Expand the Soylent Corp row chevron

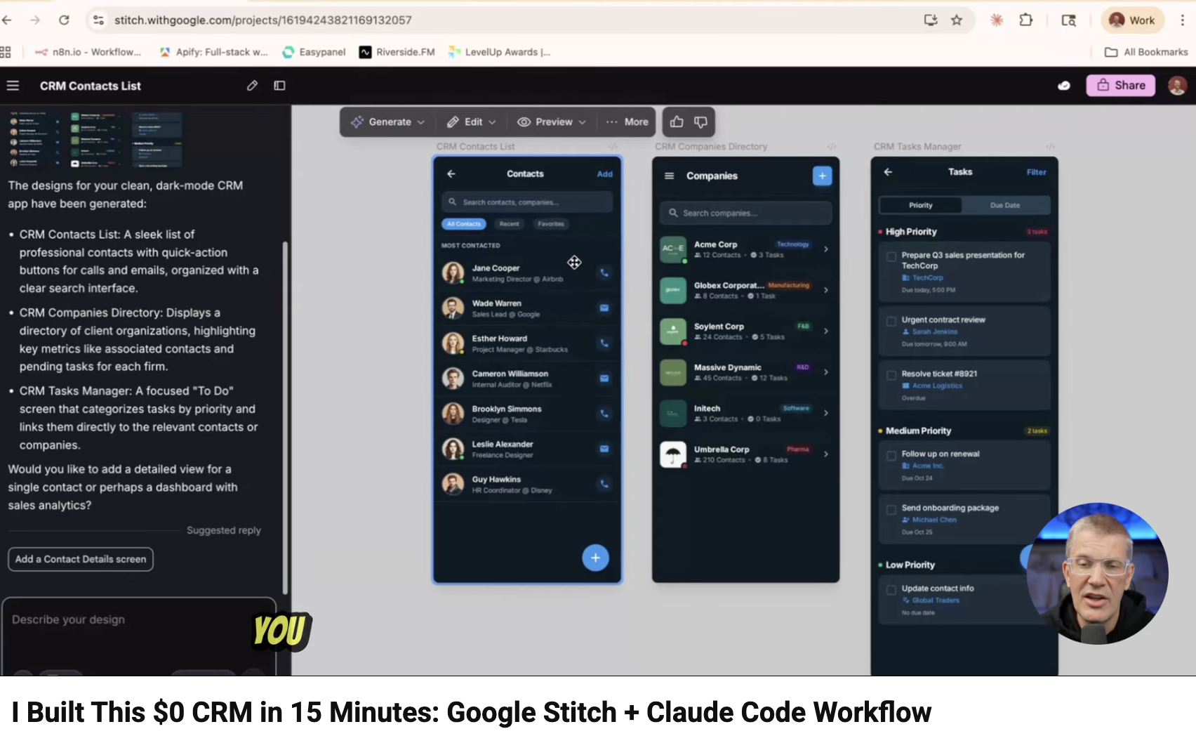pos(826,331)
